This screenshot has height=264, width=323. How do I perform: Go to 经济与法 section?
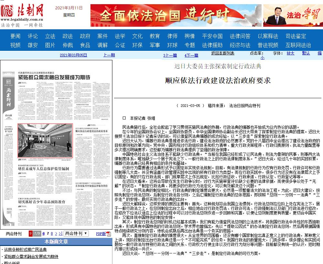tap(240, 45)
